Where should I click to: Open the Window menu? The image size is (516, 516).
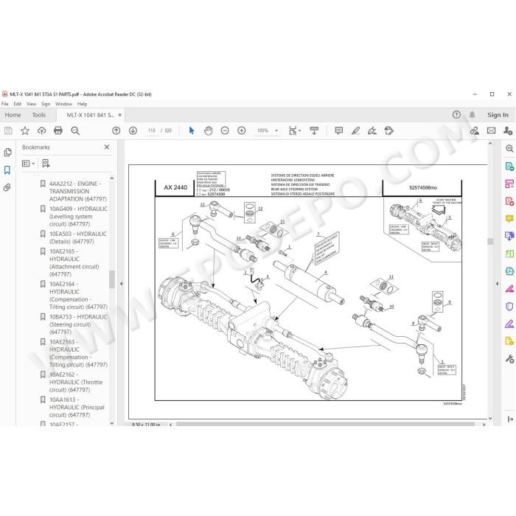click(x=63, y=104)
